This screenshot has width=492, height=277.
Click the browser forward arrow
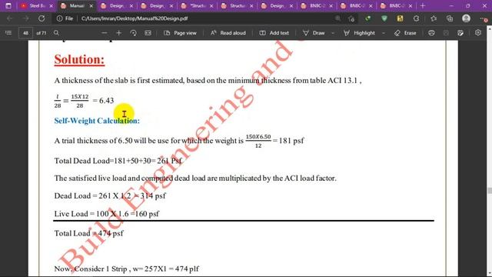coord(25,18)
